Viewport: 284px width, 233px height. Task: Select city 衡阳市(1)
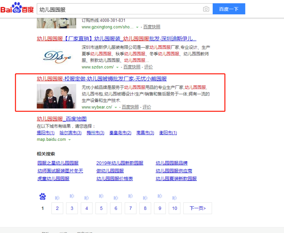[168, 133]
